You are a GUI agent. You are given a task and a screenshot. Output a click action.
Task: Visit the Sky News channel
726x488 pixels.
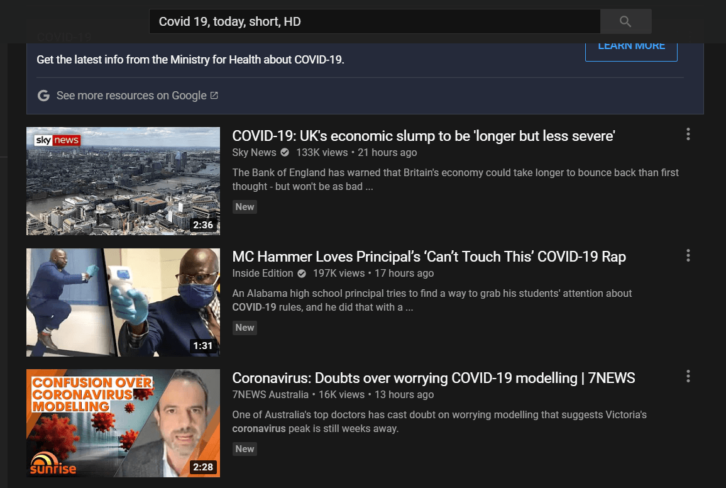(x=254, y=152)
